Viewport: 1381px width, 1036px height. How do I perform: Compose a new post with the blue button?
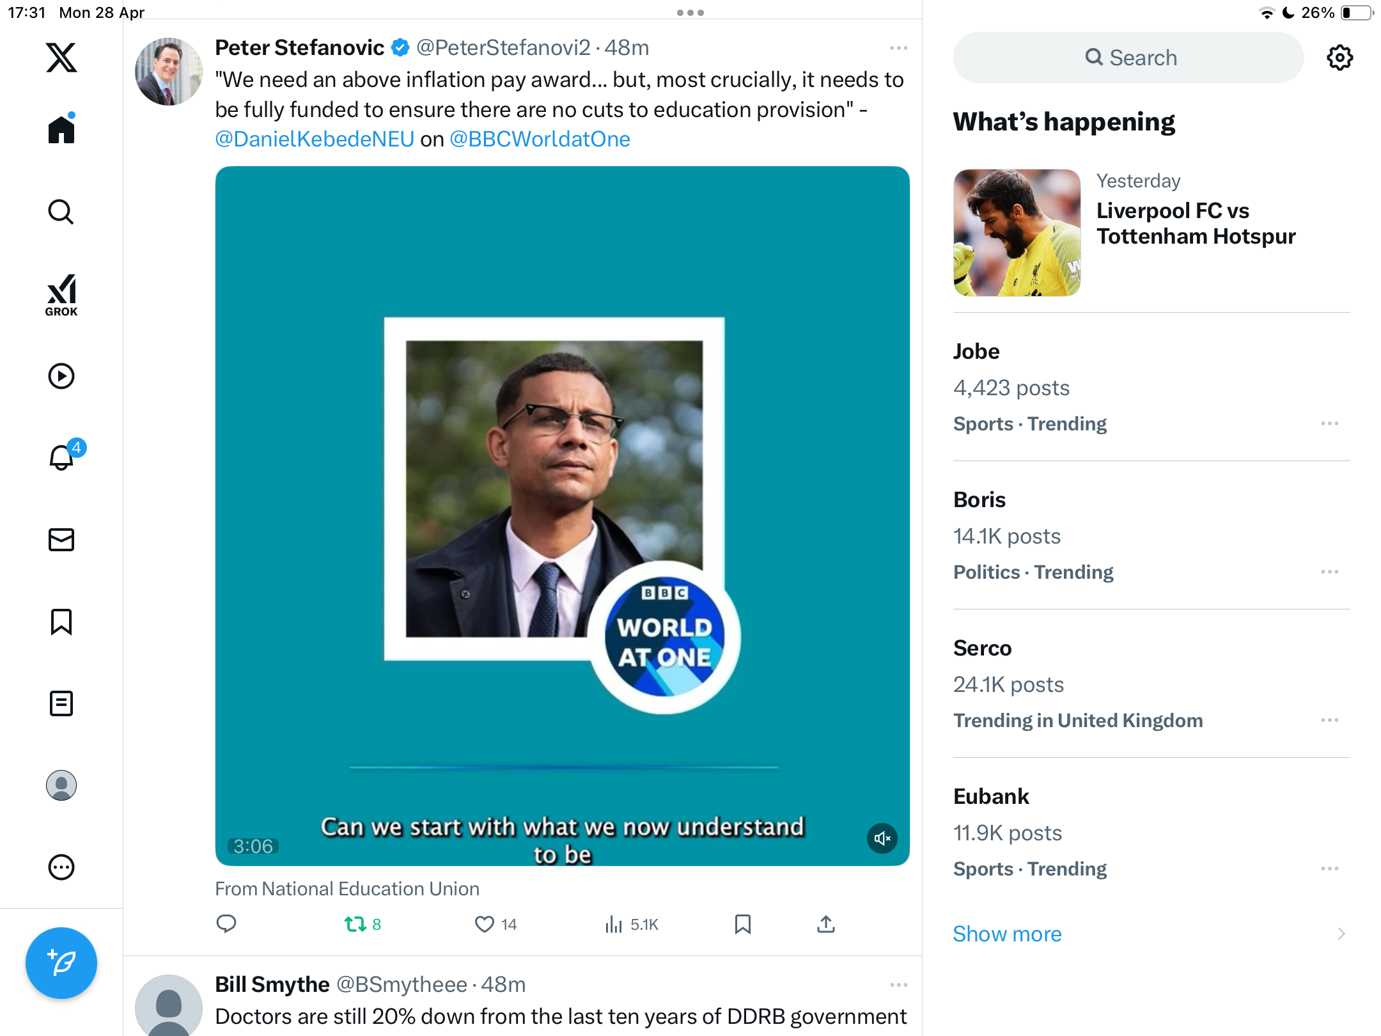coord(61,963)
